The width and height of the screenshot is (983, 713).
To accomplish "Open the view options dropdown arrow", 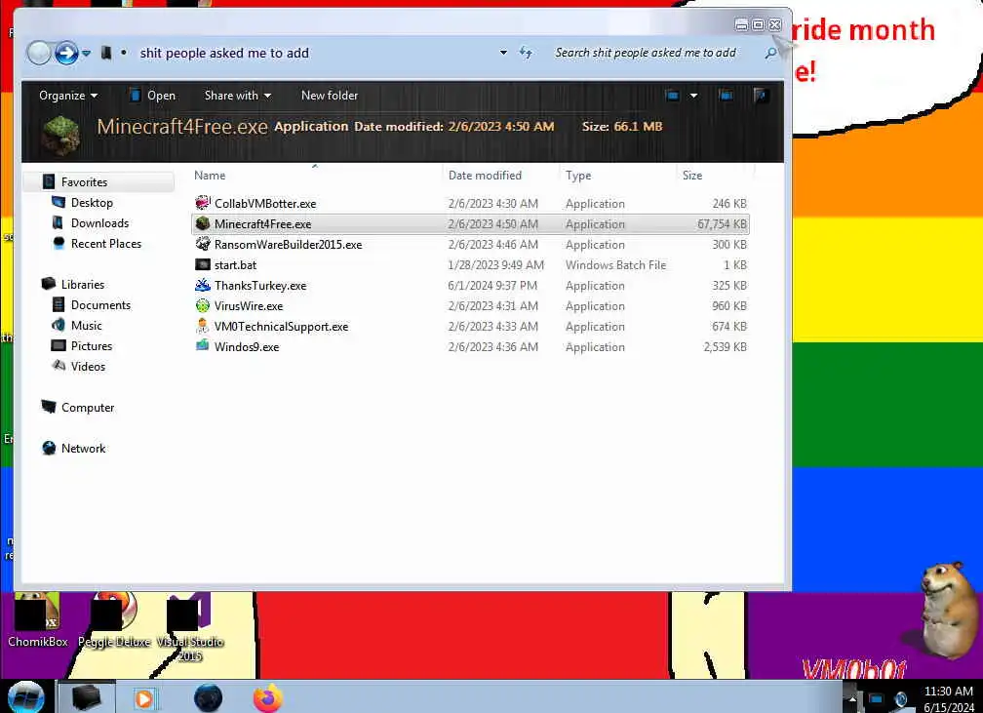I will coord(693,96).
